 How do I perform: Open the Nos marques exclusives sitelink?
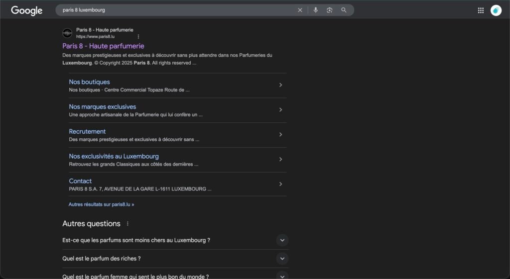(x=102, y=107)
